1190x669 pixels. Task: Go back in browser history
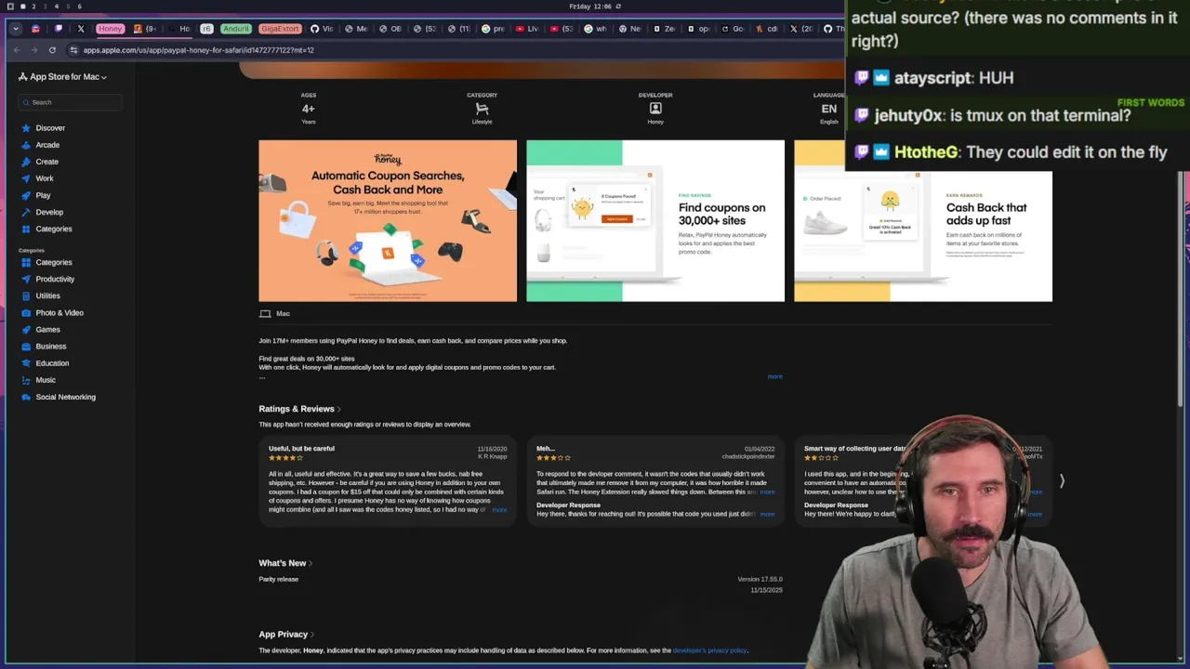[17, 50]
